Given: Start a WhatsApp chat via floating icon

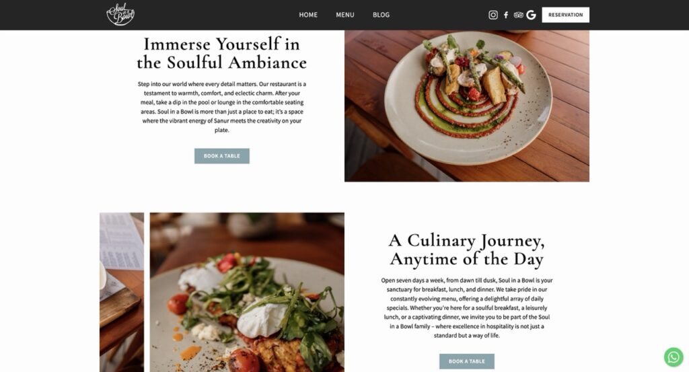Looking at the screenshot, I should point(673,357).
